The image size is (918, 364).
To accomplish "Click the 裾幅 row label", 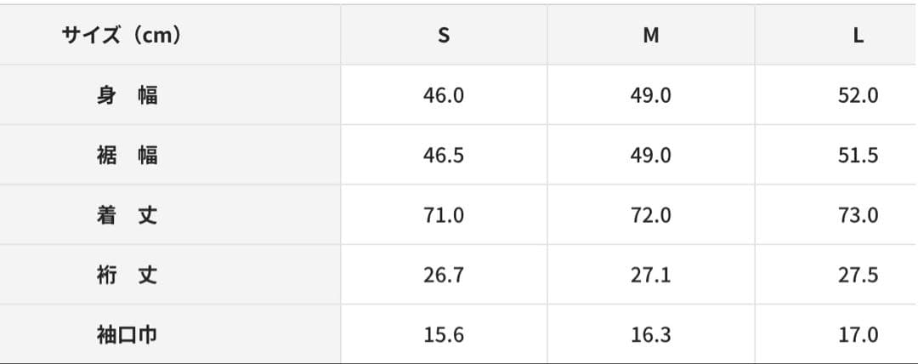I will (127, 156).
